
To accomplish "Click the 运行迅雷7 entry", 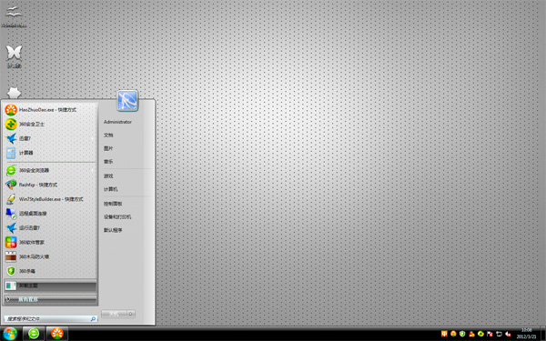I will 50,228.
